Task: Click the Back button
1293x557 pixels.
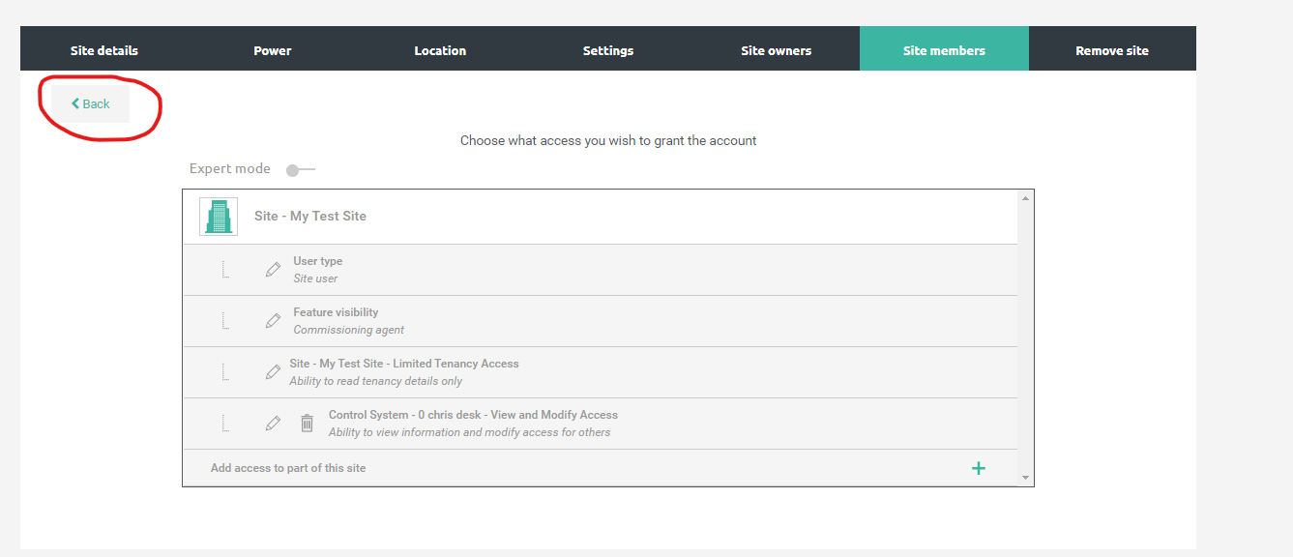Action: coord(91,103)
